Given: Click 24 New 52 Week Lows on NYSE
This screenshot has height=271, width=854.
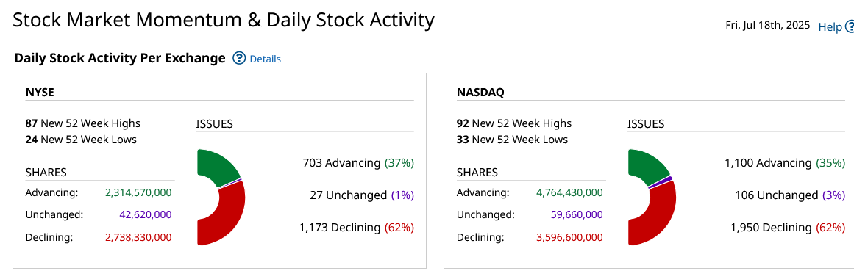Looking at the screenshot, I should click(81, 140).
